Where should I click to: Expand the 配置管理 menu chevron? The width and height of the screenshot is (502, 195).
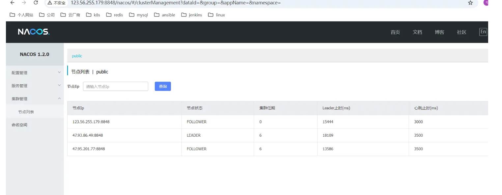coord(59,72)
